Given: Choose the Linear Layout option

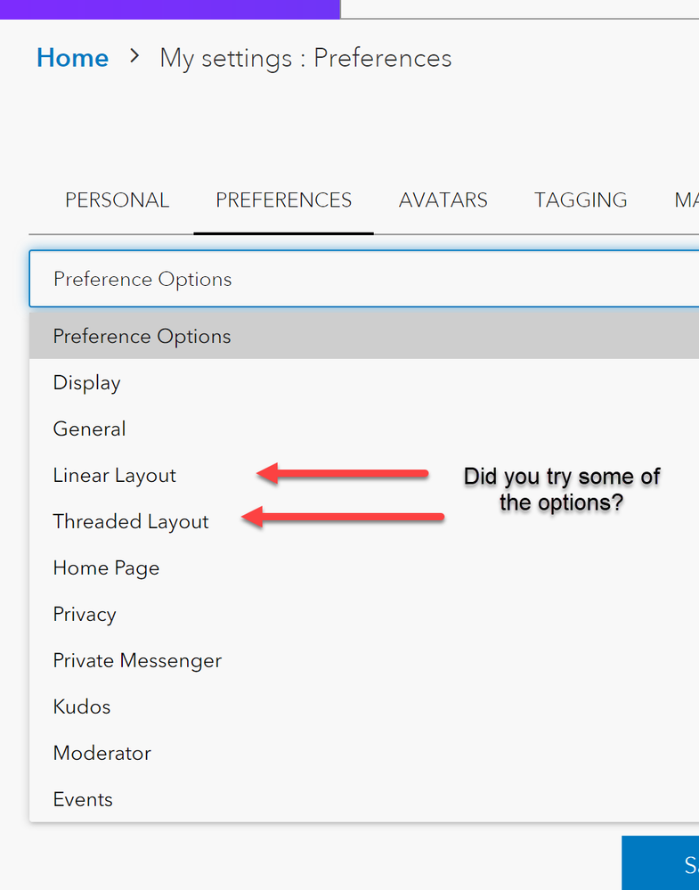Looking at the screenshot, I should click(115, 476).
